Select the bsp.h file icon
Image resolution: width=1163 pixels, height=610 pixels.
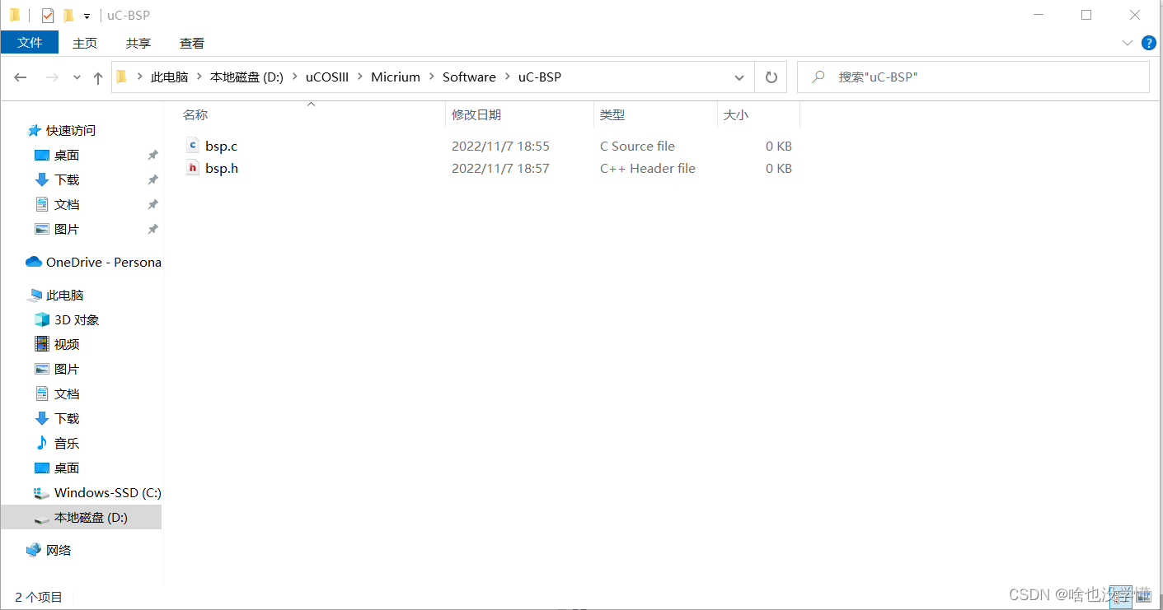[x=193, y=168]
